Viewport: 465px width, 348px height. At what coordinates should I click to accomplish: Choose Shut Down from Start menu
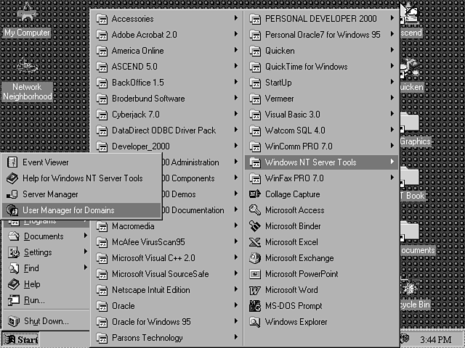point(46,321)
